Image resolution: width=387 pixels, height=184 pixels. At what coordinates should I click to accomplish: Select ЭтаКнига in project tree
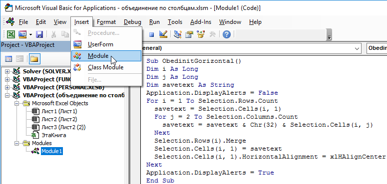tap(53, 135)
